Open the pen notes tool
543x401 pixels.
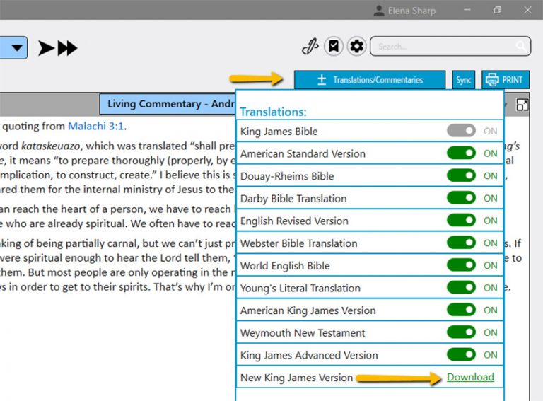pos(310,47)
